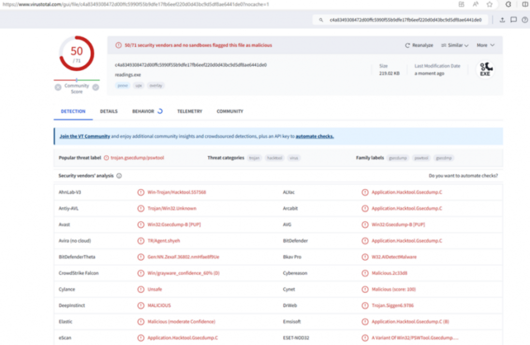530x345 pixels.
Task: Click the browser address bar URL
Action: (x=136, y=4)
